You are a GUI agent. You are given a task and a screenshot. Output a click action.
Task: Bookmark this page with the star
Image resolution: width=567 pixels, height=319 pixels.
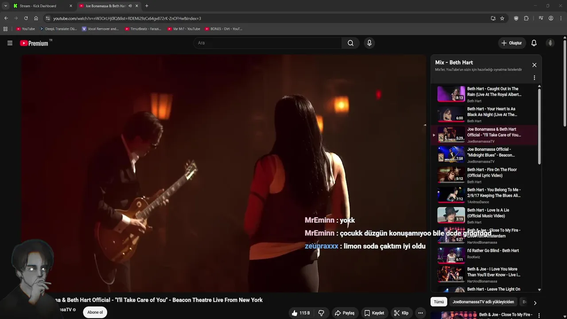click(x=502, y=18)
